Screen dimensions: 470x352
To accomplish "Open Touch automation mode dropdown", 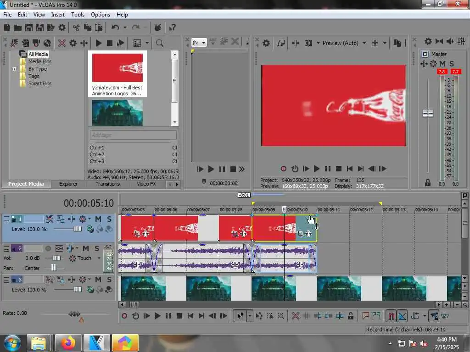I will pyautogui.click(x=99, y=258).
